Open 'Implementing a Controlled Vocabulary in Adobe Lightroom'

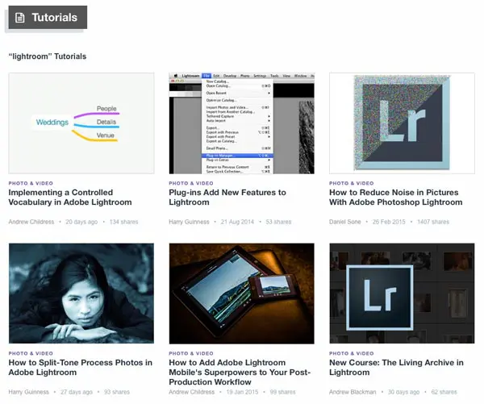point(70,198)
